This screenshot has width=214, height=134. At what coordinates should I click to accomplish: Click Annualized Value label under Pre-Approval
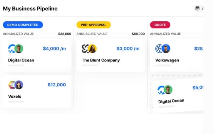92,34
